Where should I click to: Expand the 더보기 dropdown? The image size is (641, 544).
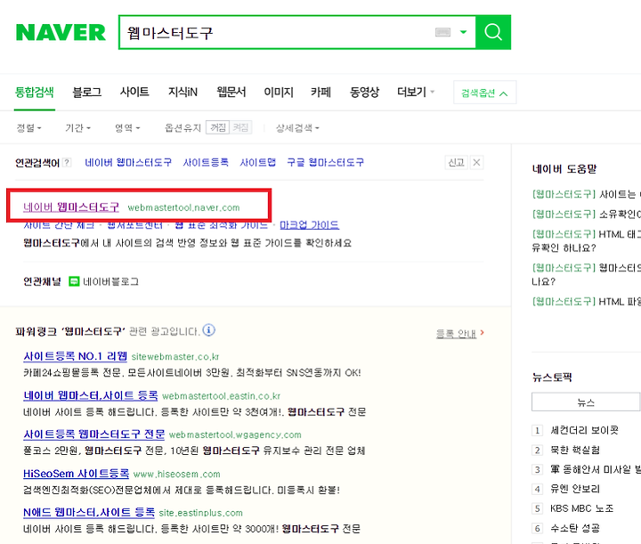coord(416,93)
